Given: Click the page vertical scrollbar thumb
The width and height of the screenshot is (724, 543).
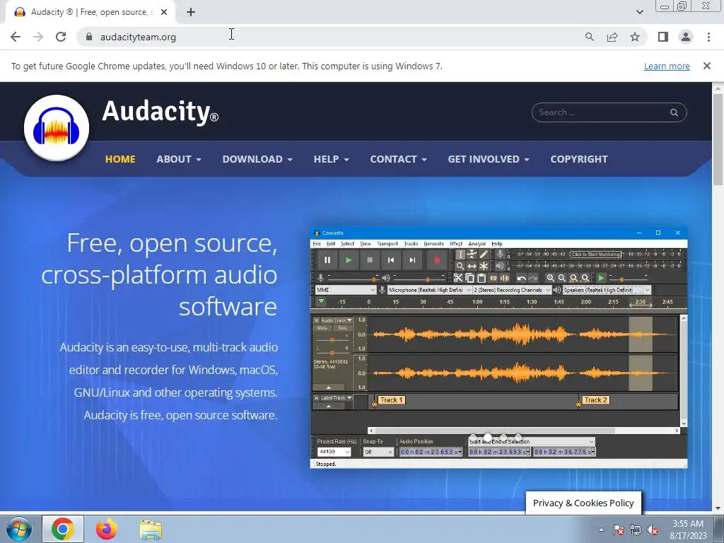Looking at the screenshot, I should [718, 139].
